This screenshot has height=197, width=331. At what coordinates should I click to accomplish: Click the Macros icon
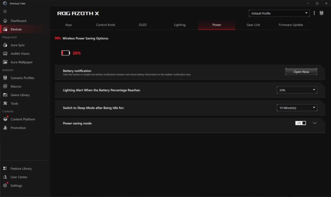5,86
